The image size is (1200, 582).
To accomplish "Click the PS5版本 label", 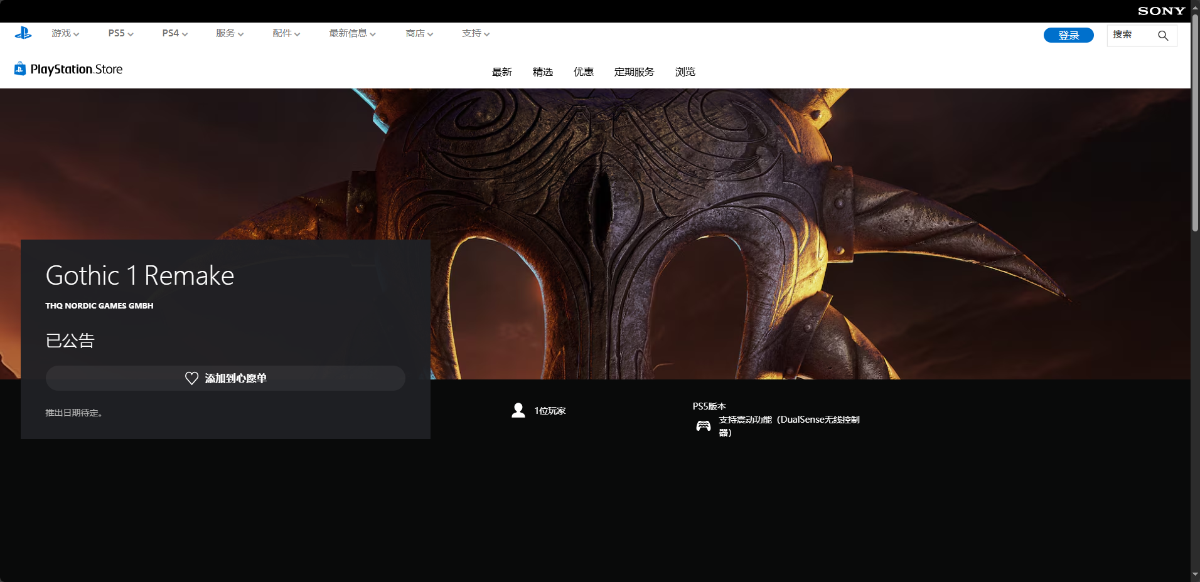I will (x=709, y=406).
